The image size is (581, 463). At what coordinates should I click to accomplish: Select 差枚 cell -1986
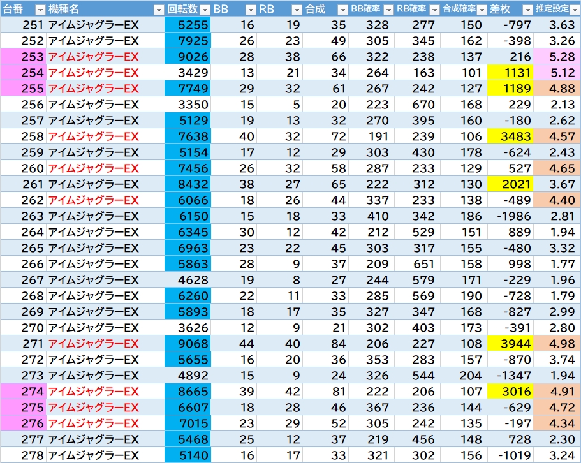(x=510, y=216)
